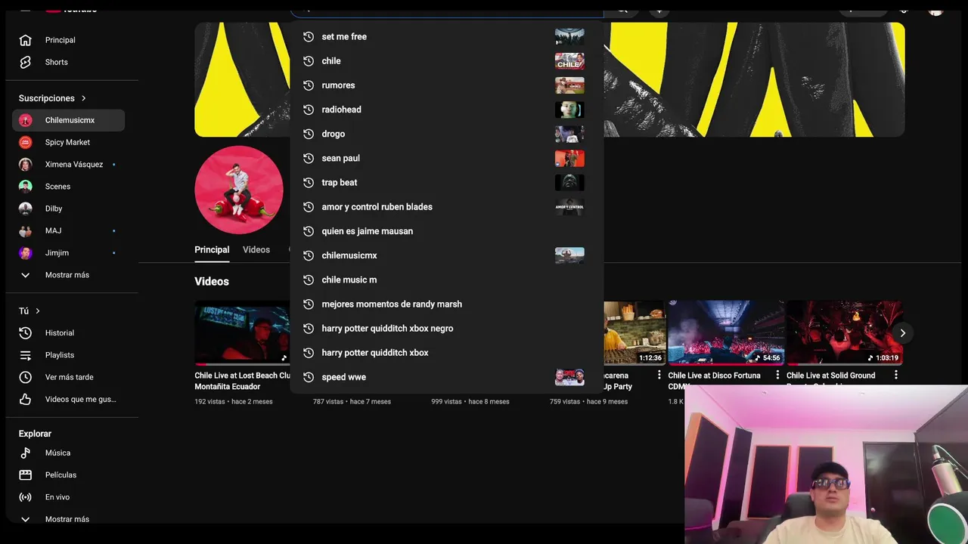The image size is (968, 544).
Task: Open options menu for Up Party video
Action: [x=659, y=376]
